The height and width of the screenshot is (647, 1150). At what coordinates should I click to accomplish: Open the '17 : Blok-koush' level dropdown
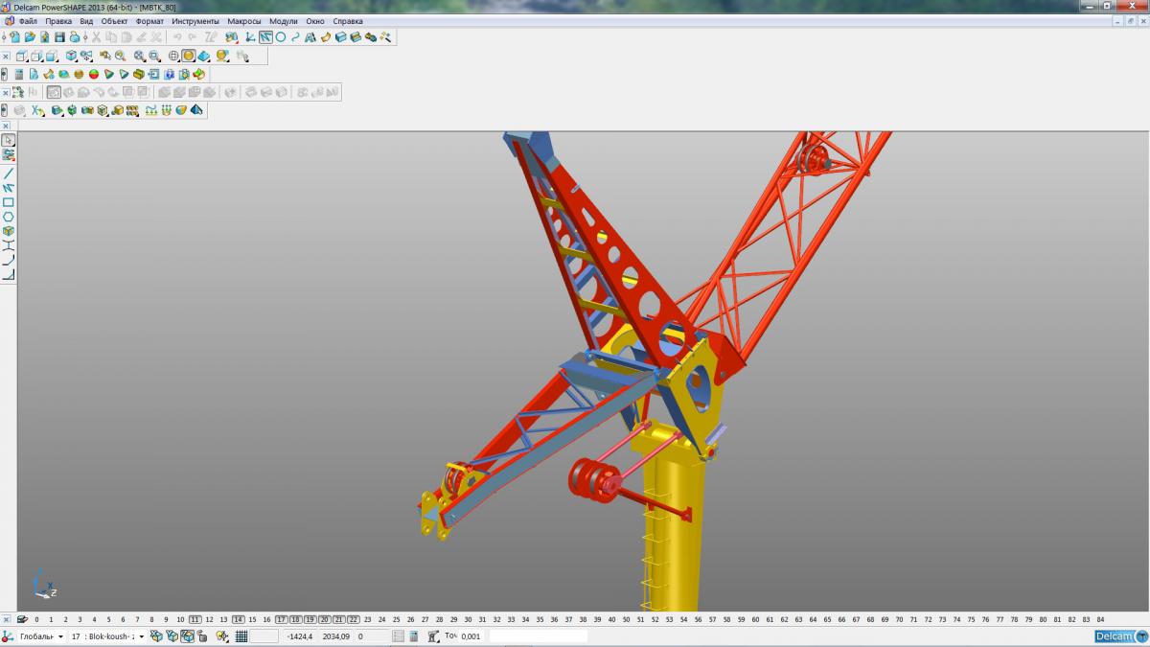click(107, 635)
